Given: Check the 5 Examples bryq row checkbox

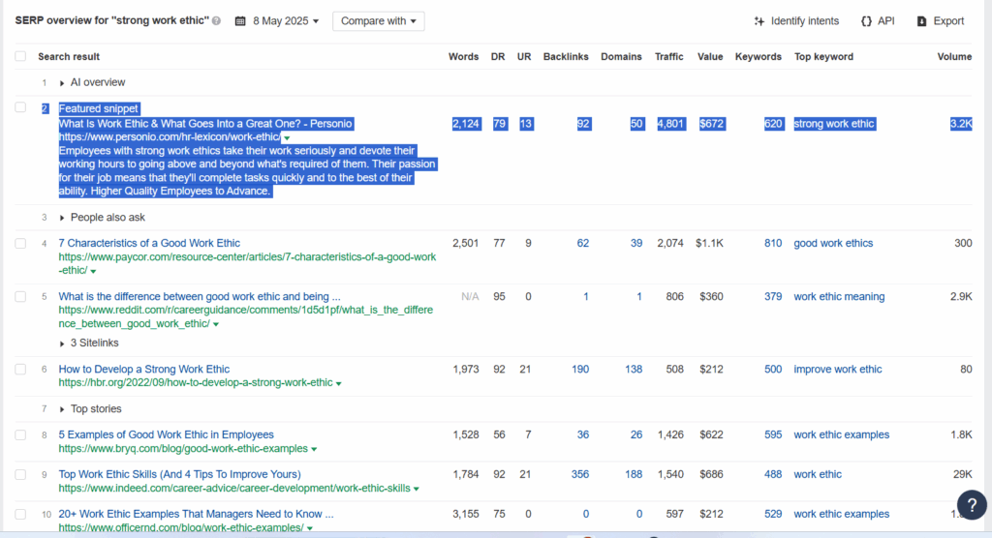Looking at the screenshot, I should pyautogui.click(x=21, y=435).
